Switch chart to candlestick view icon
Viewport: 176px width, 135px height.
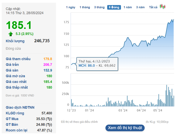pyautogui.click(x=163, y=6)
